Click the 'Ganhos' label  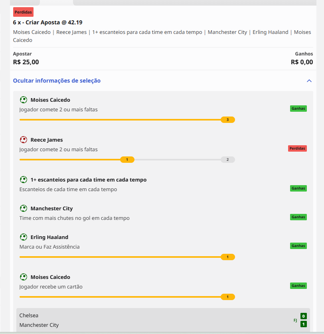tap(304, 54)
